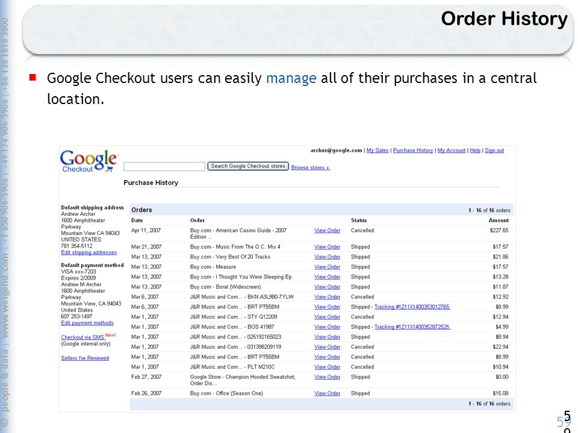578x433 pixels.
Task: Select the $227.65 amount cell
Action: click(499, 230)
